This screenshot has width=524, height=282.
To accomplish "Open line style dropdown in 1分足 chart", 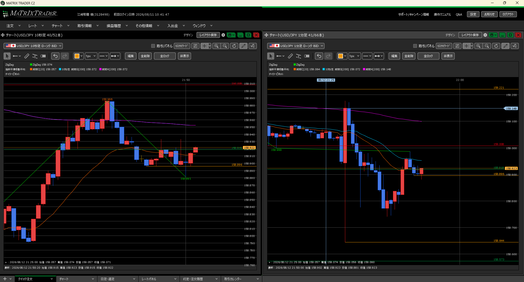I will coord(367,56).
